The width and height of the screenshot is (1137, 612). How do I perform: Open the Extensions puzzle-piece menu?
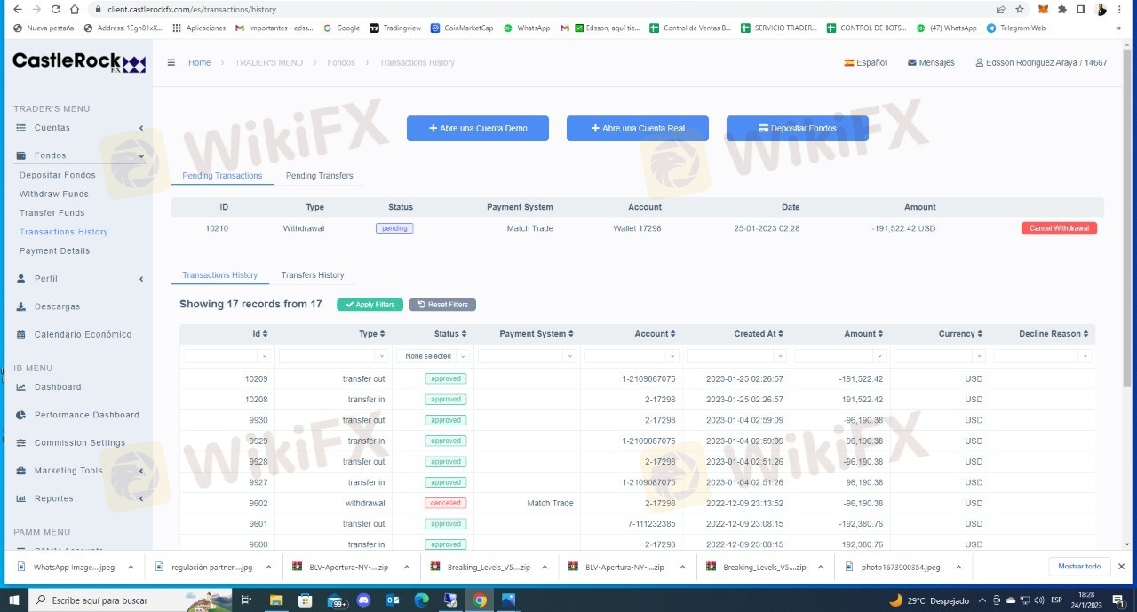pyautogui.click(x=1062, y=9)
